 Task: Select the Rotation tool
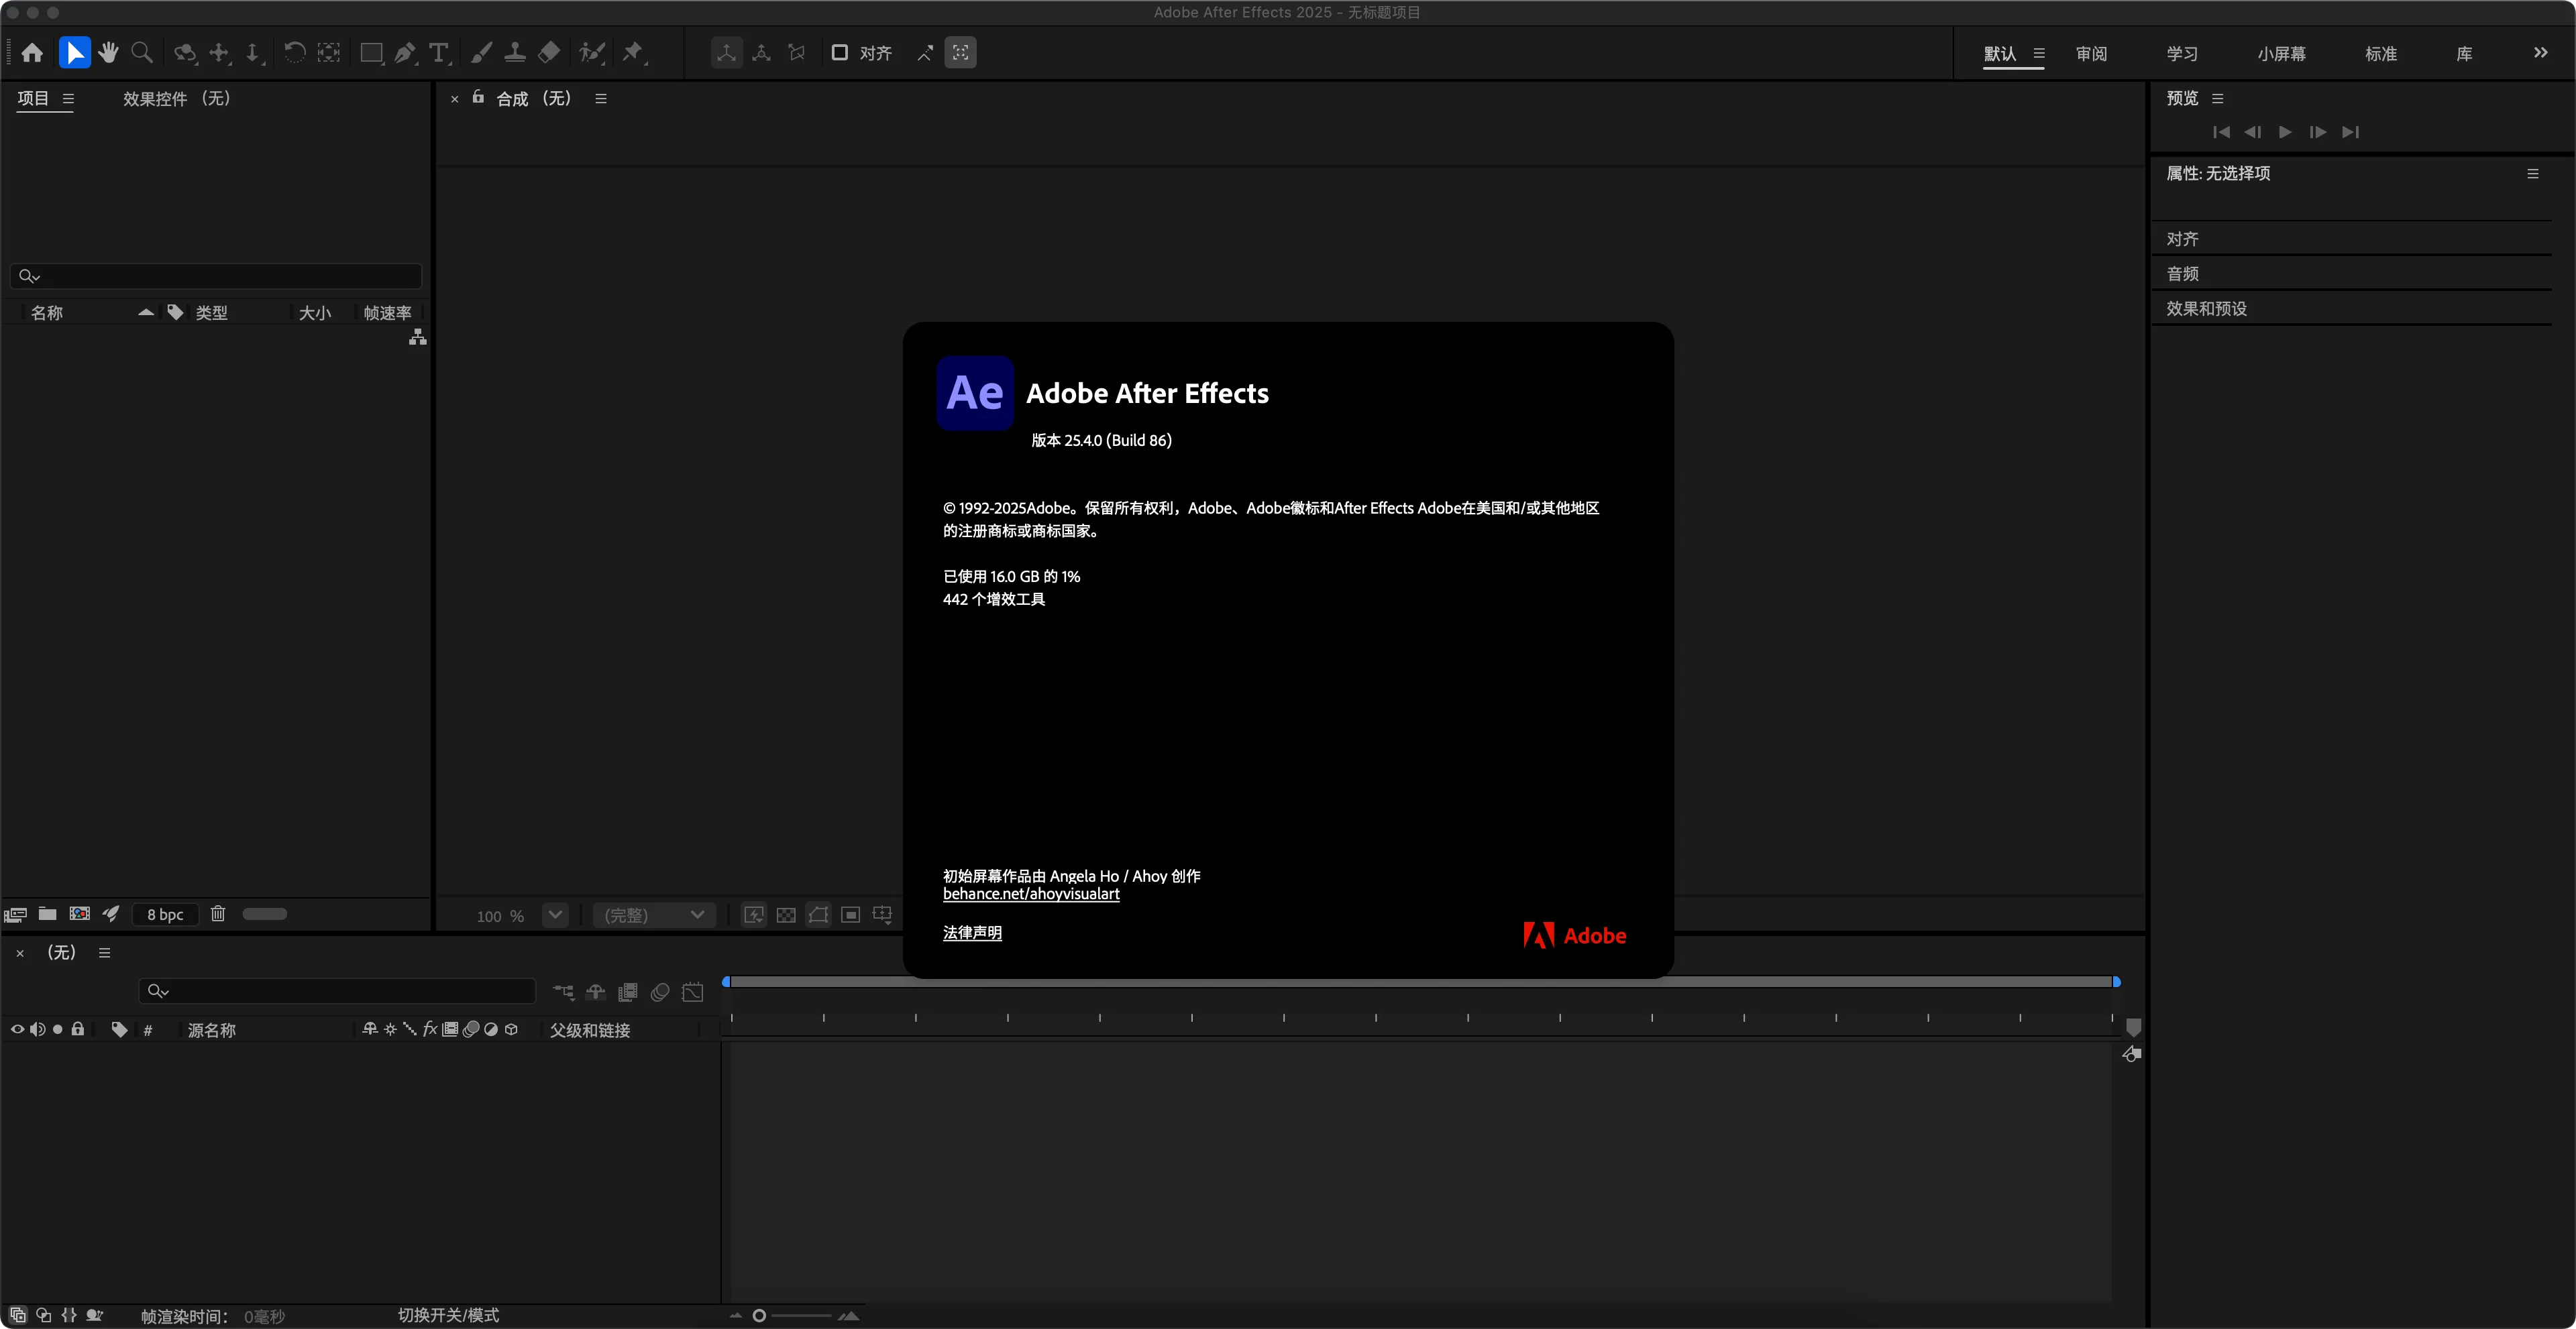[294, 53]
